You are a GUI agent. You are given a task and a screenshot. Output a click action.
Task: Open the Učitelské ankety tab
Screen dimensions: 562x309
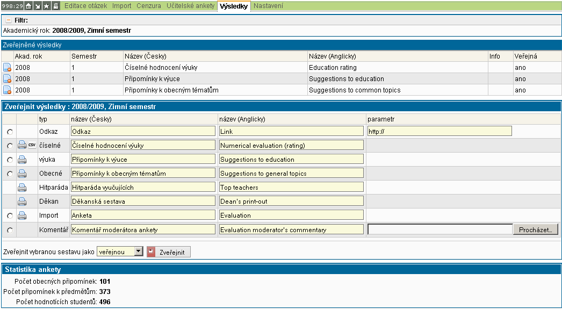pyautogui.click(x=190, y=6)
